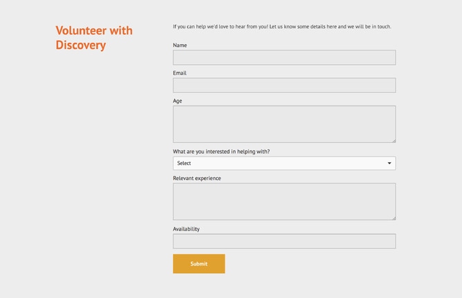Focus the Availability input field
Viewport: 462px width, 298px height.
[x=284, y=241]
